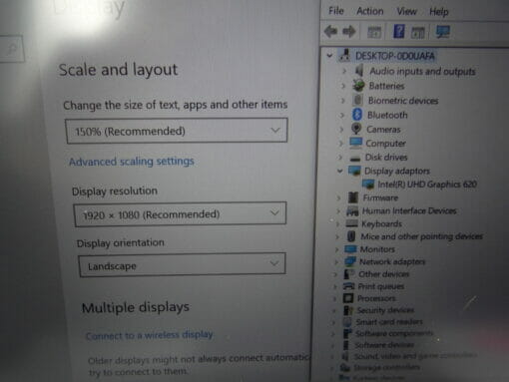Click the Batteries icon
Viewport: 509px width, 382px height.
(358, 86)
